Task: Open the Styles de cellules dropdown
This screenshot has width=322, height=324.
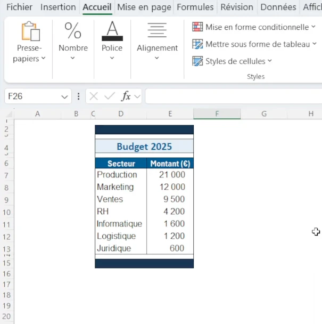Action: pos(269,61)
